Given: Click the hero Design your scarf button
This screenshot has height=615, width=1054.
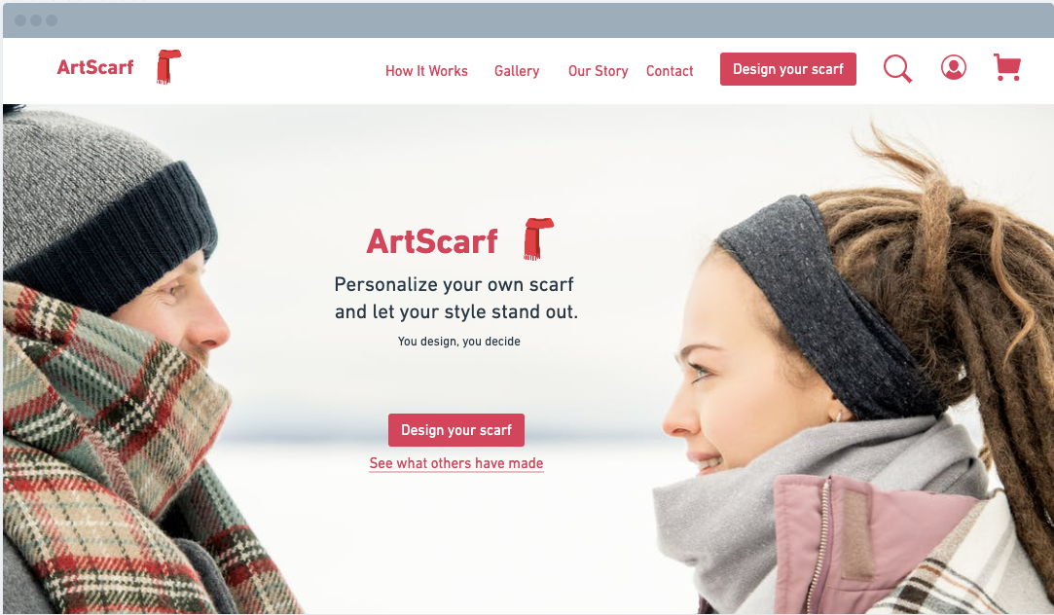Looking at the screenshot, I should pos(456,430).
